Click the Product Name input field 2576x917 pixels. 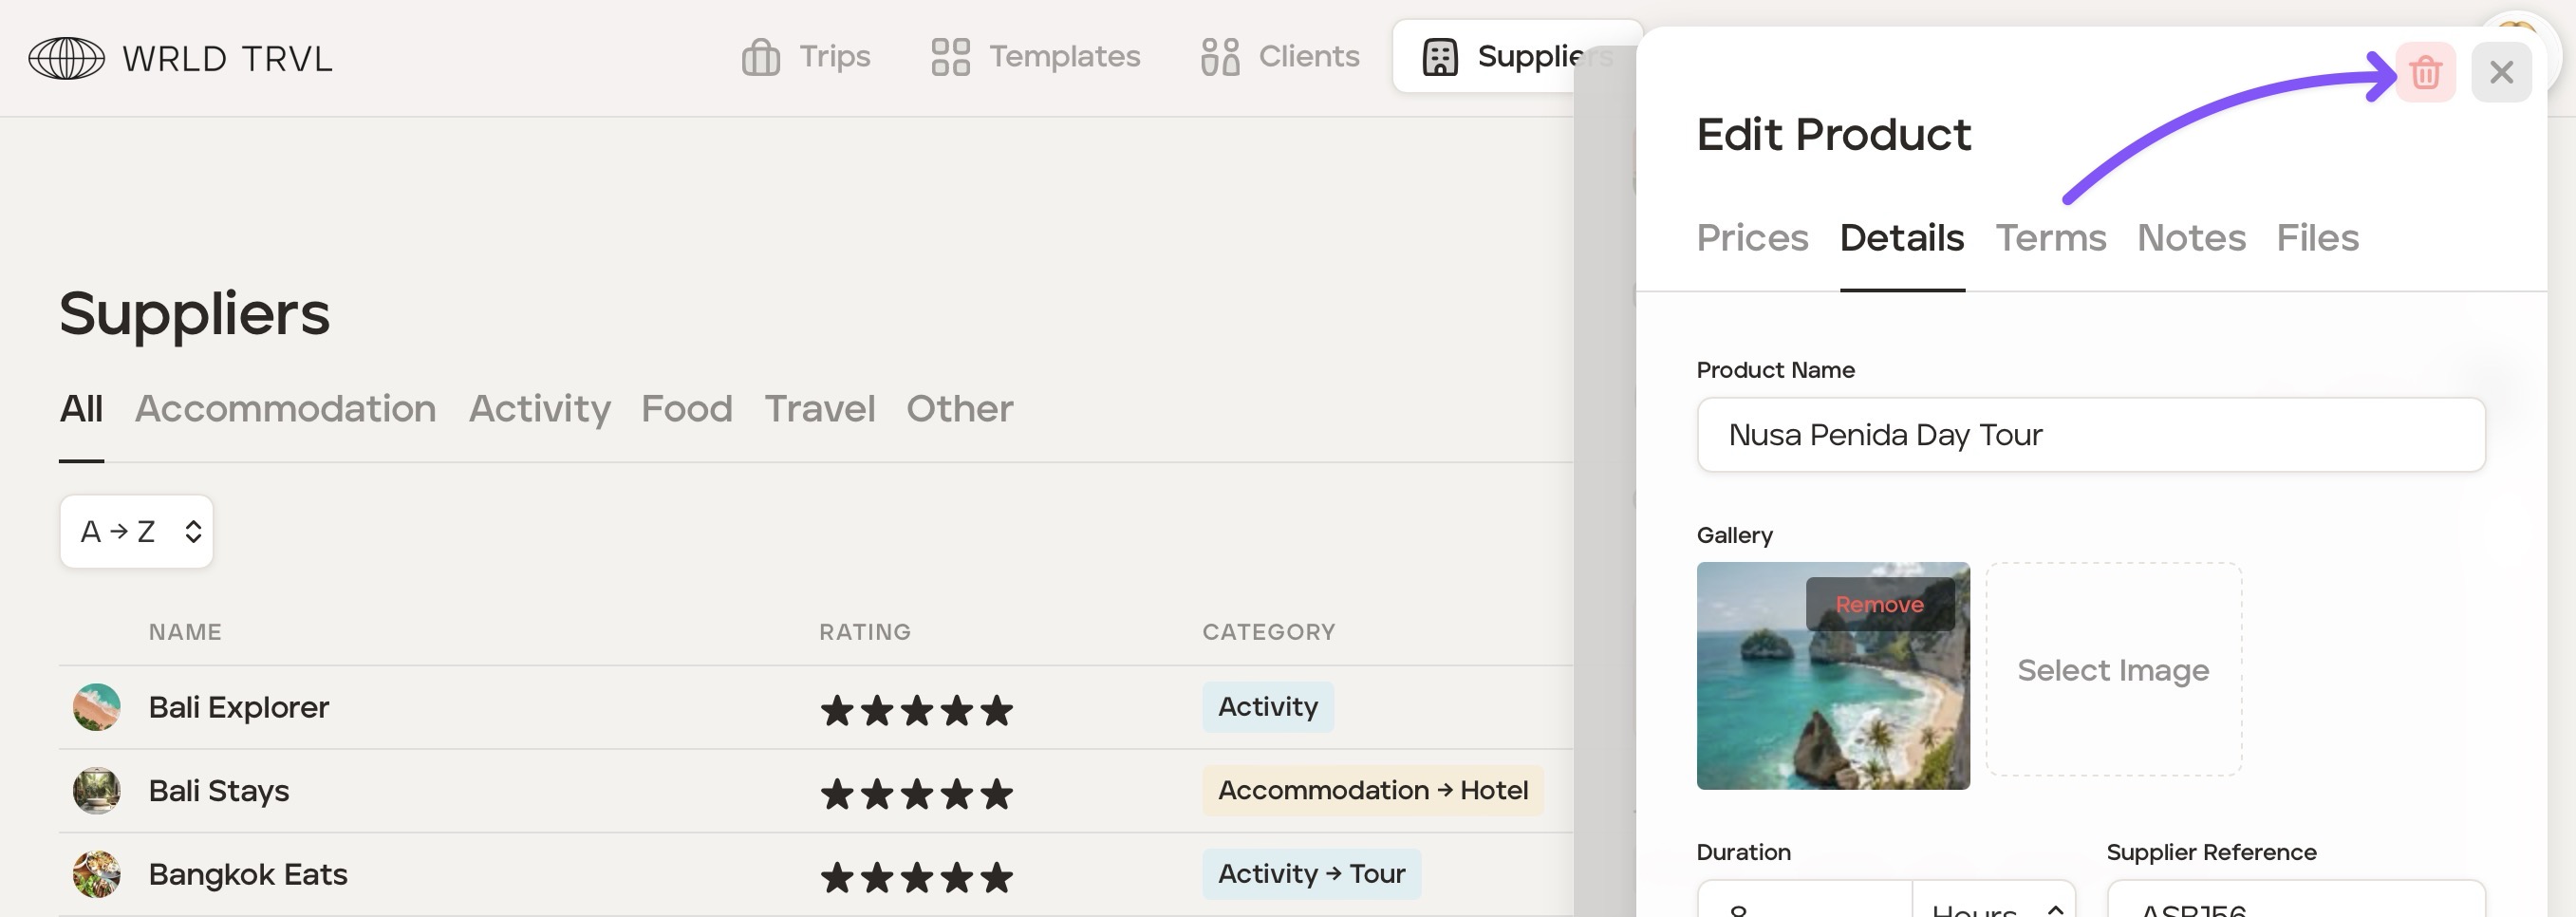(2090, 435)
